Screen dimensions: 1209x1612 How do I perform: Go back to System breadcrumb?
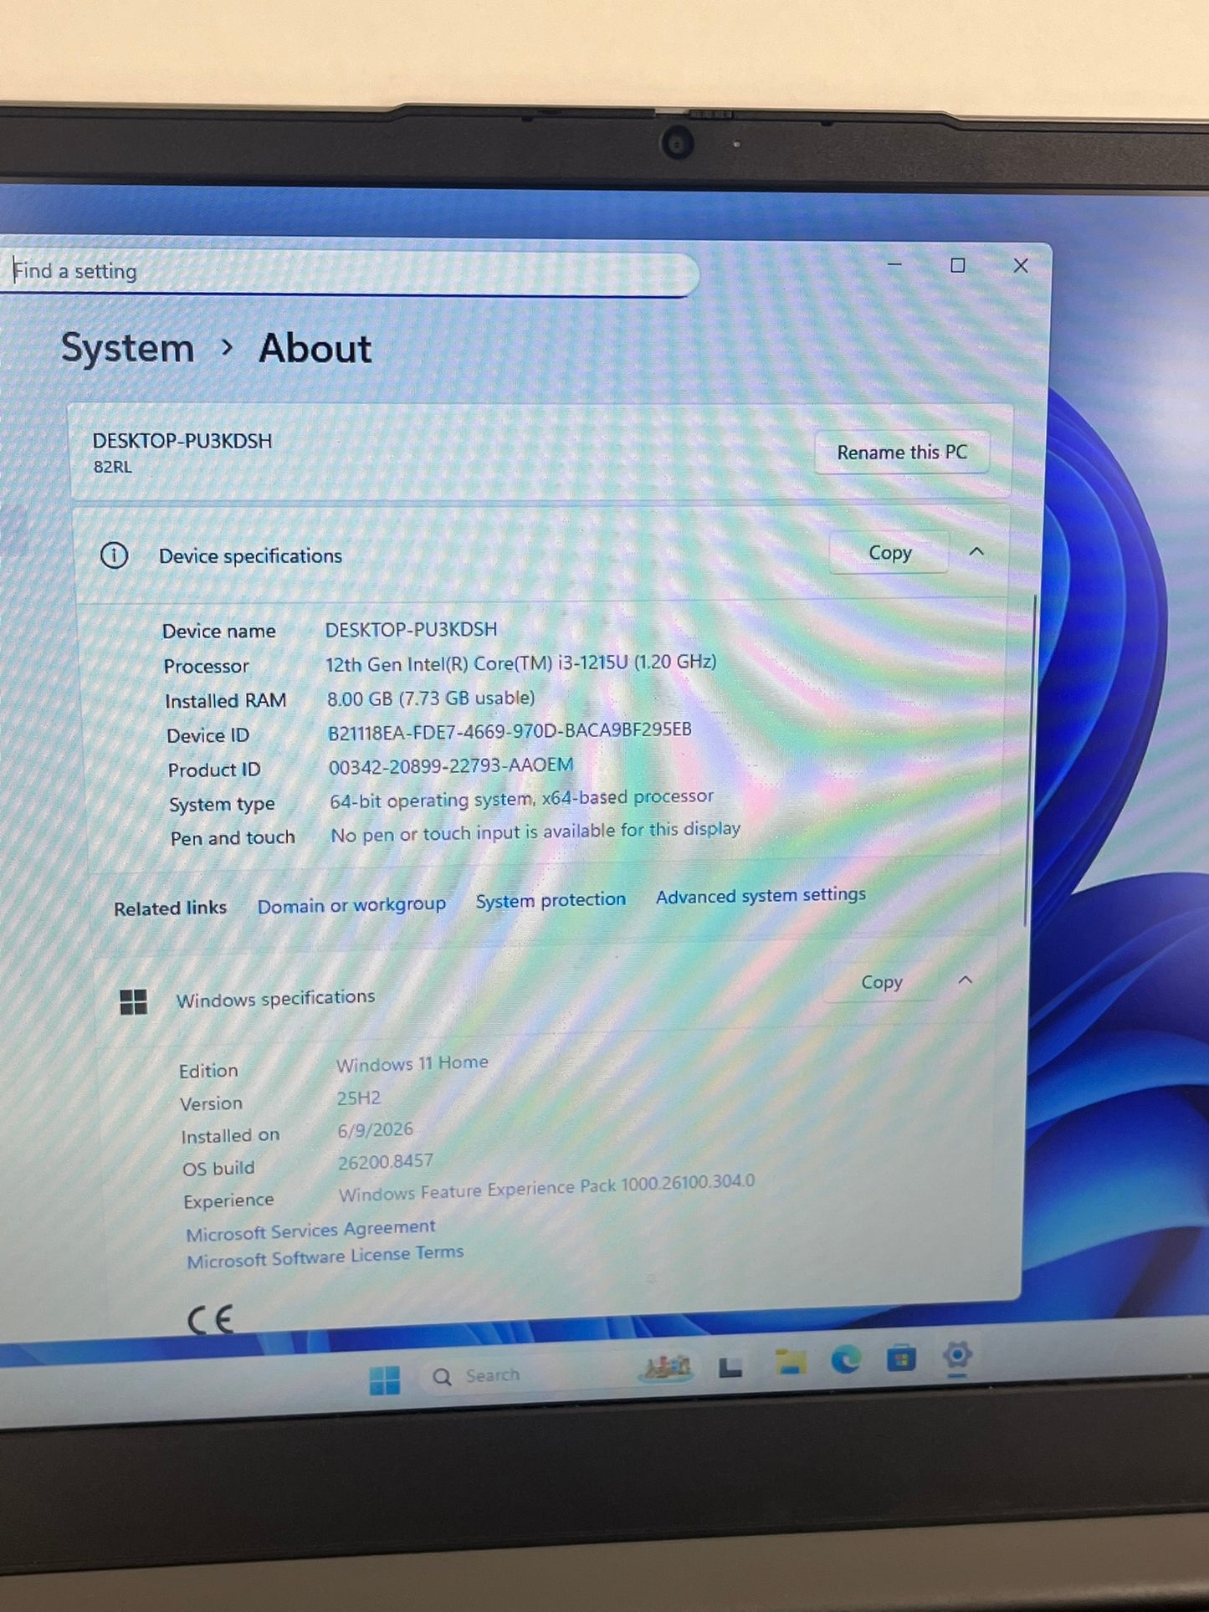127,348
